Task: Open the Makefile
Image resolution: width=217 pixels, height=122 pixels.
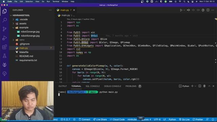Action: (24, 52)
